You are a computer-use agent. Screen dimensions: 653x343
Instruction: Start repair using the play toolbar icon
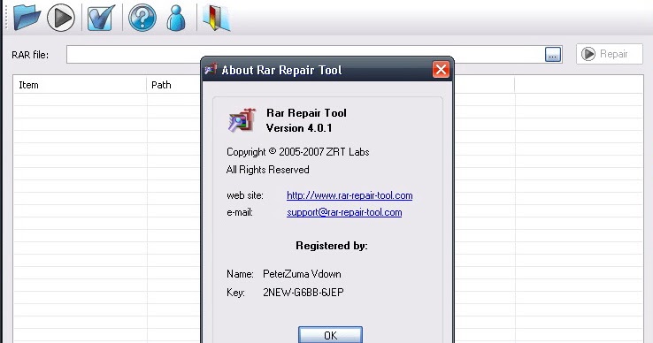tap(61, 18)
